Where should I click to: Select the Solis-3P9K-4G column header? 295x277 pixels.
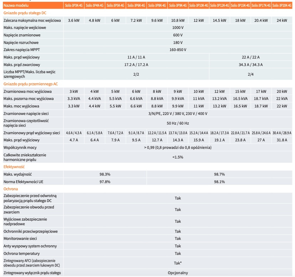(178, 5)
